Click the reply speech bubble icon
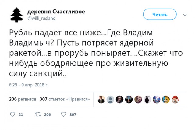 coord(13,114)
